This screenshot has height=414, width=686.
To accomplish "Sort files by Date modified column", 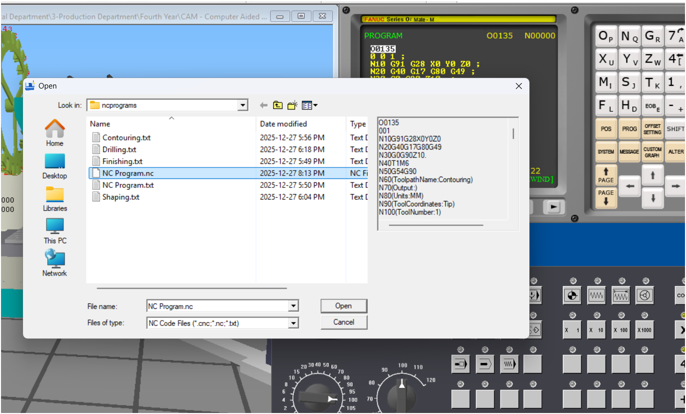I will tap(301, 123).
